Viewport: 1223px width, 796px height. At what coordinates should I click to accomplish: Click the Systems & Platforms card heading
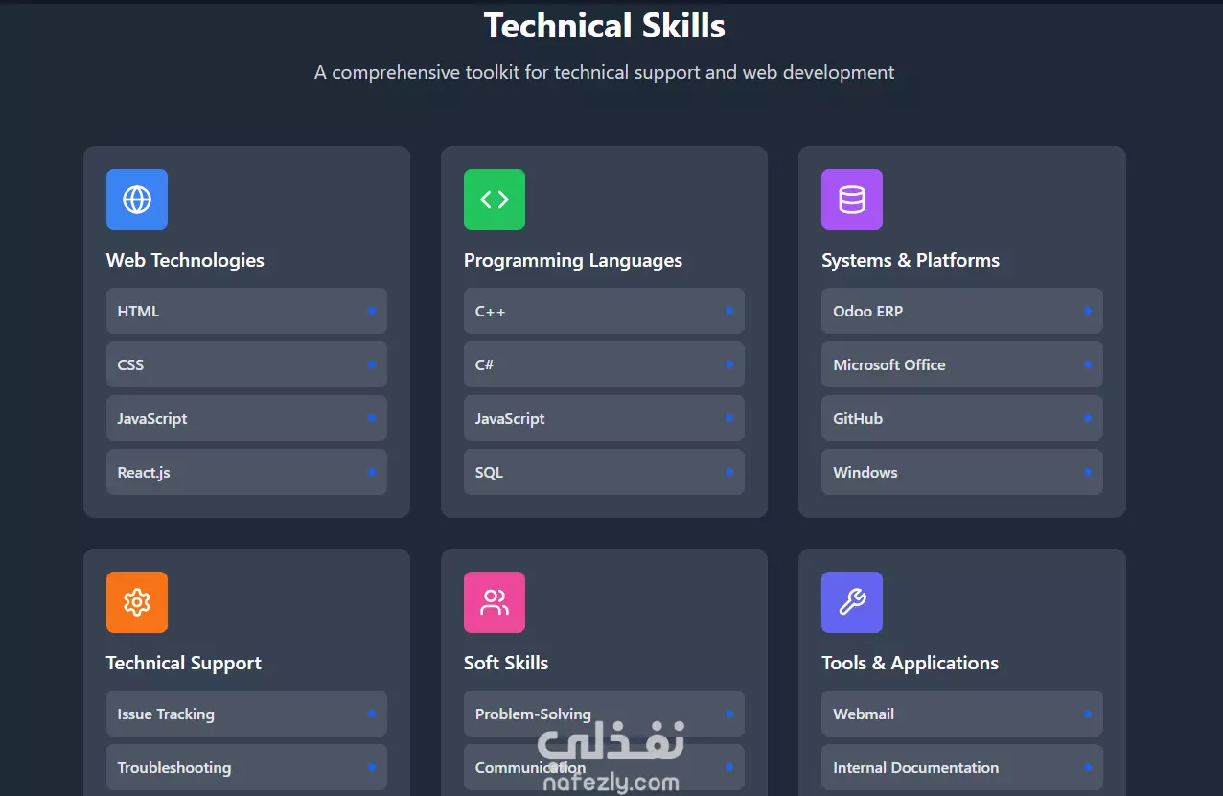(x=911, y=260)
